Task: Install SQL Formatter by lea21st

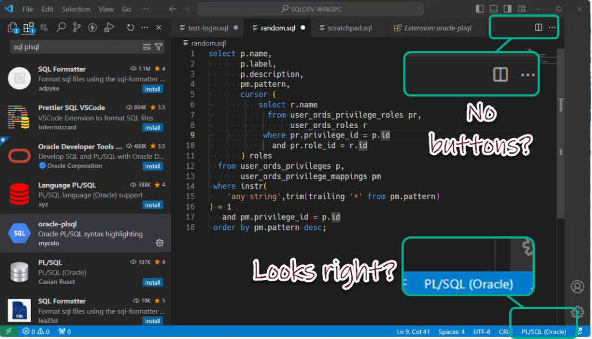Action: click(153, 321)
